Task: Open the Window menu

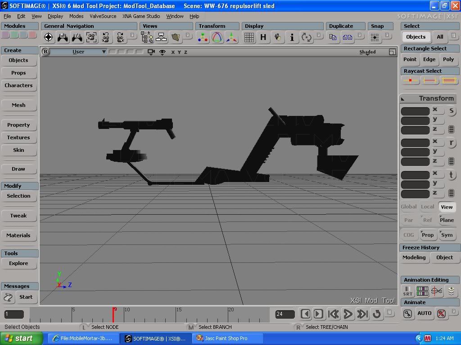Action: [175, 16]
